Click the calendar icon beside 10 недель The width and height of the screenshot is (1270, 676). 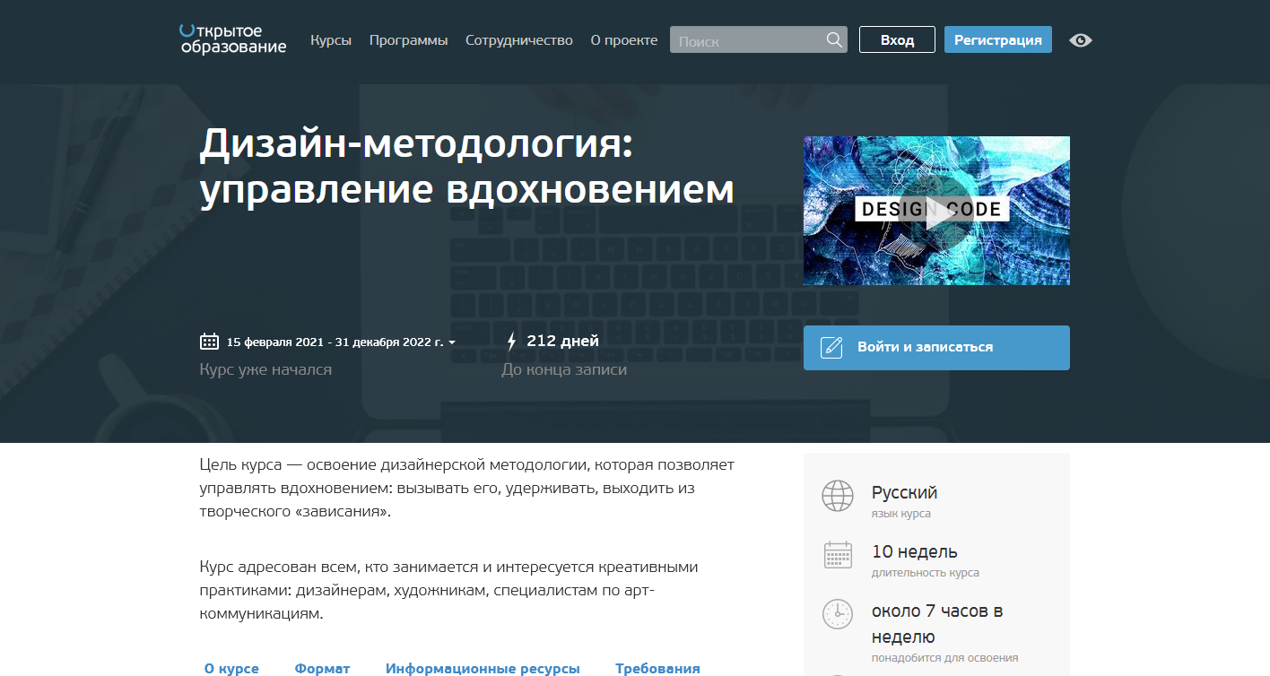[837, 554]
